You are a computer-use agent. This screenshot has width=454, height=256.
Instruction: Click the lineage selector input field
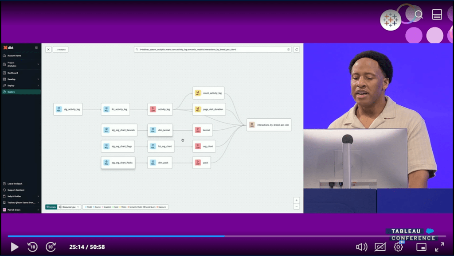point(213,49)
